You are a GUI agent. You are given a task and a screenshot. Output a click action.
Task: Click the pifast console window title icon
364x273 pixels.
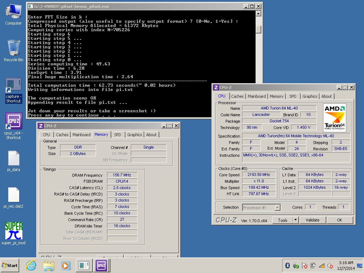31,6
